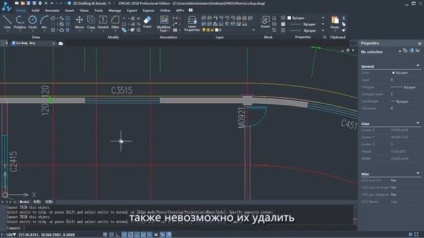Click the Cut icon in Clipboard

(344, 18)
